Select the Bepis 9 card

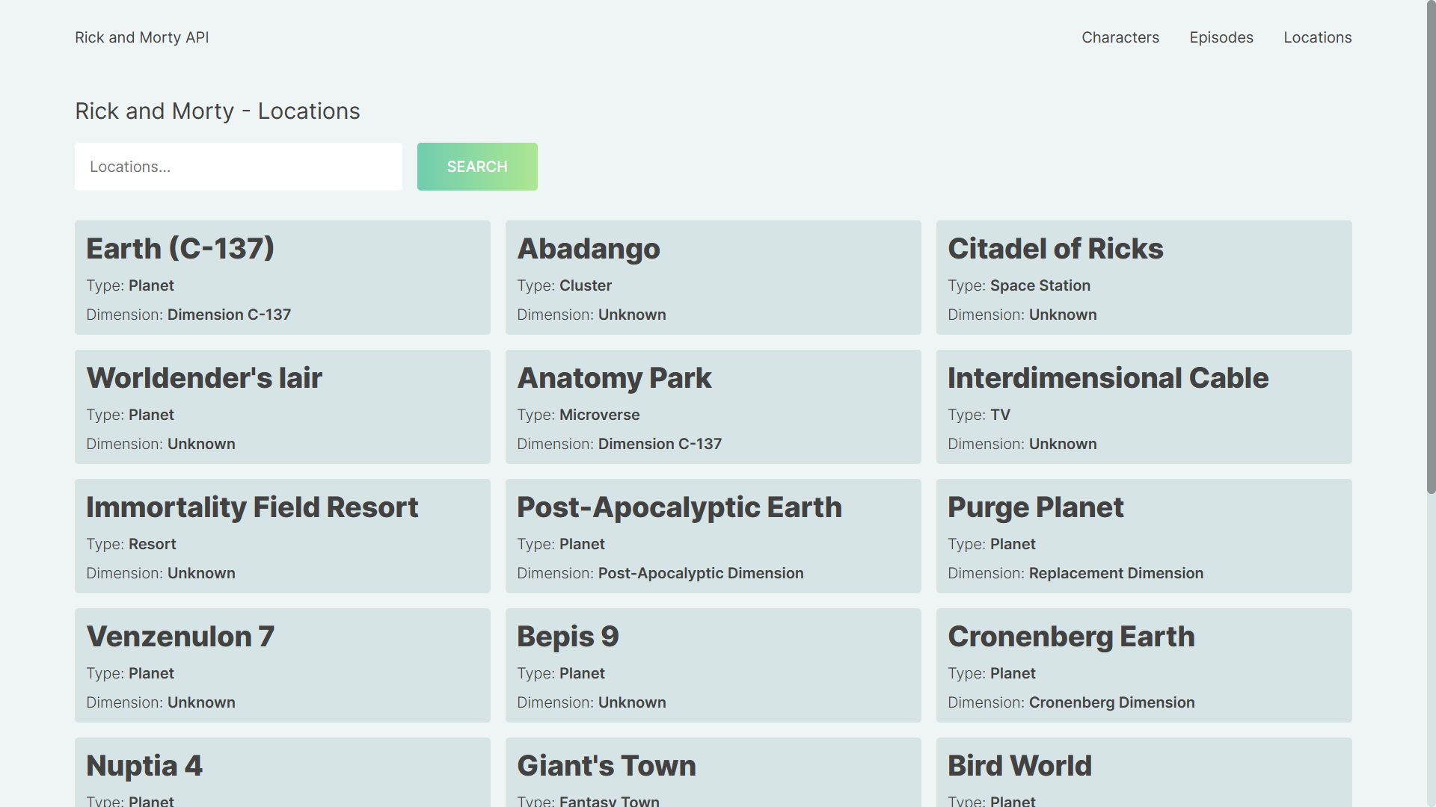(713, 665)
